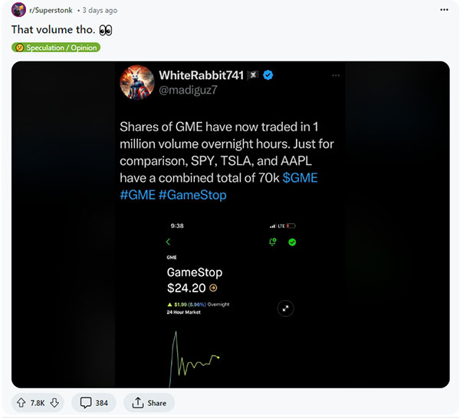Click the blue verified checkmark badge
The image size is (460, 419).
click(268, 75)
